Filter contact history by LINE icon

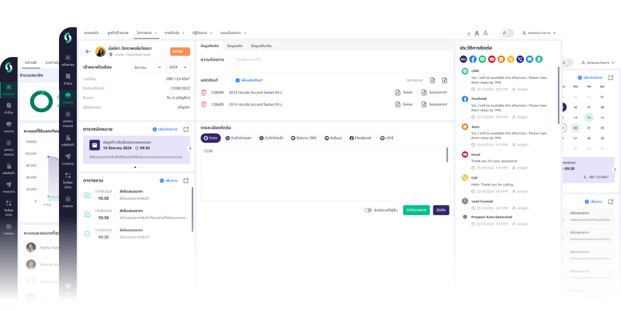(x=483, y=59)
